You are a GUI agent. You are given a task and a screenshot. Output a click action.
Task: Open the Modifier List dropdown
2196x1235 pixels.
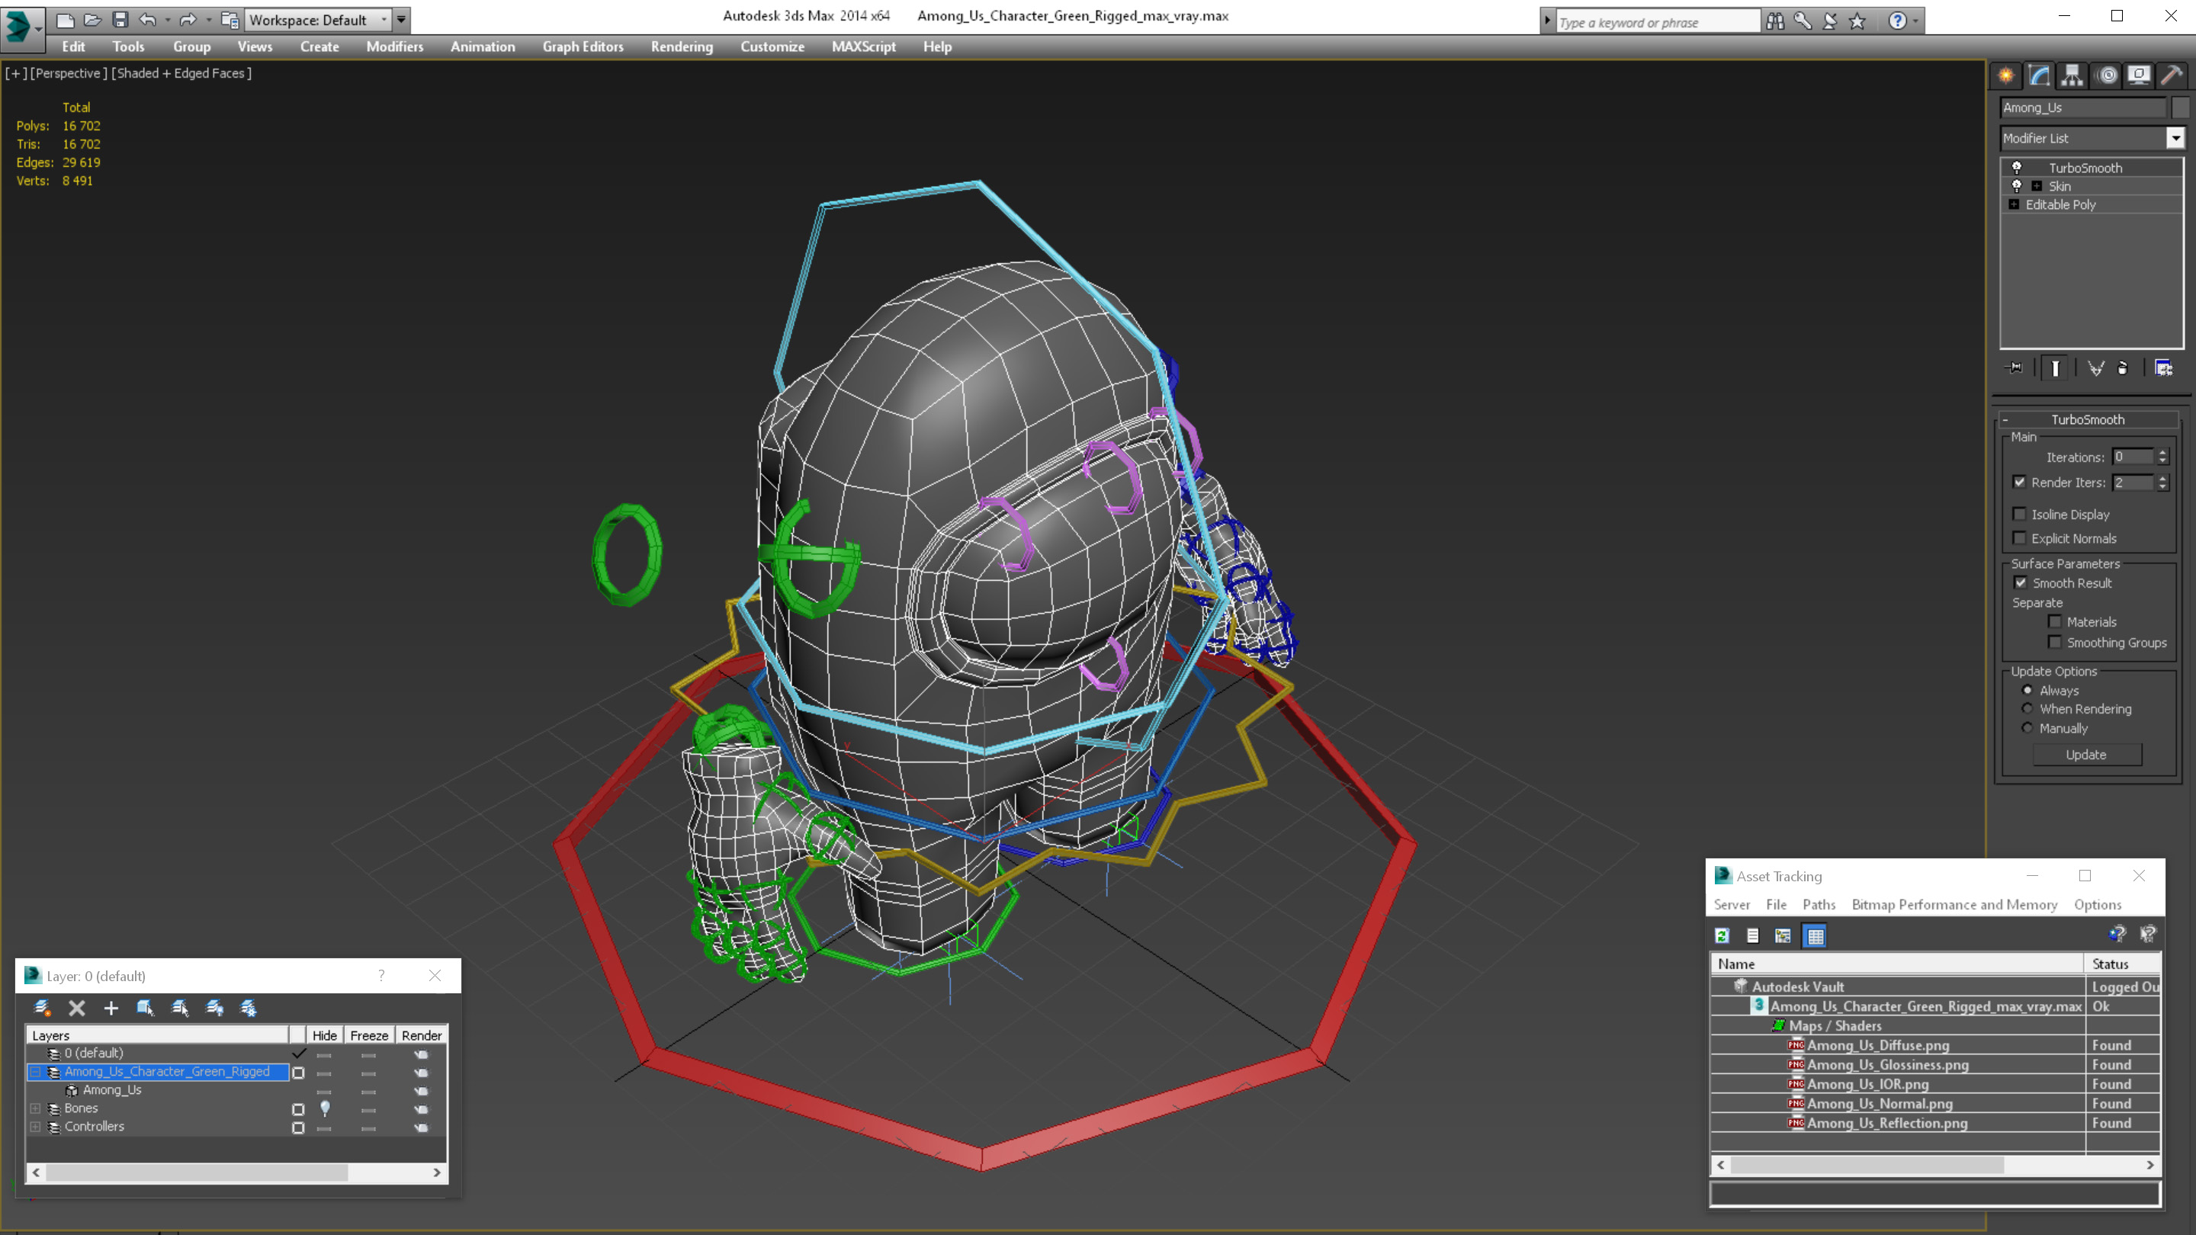tap(2175, 138)
